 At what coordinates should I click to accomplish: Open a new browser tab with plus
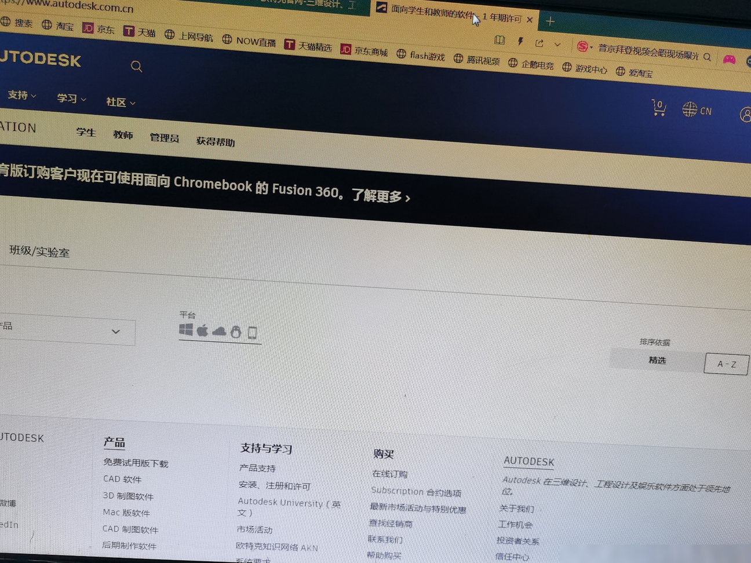551,22
